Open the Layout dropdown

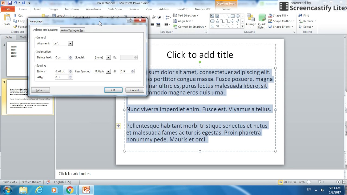click(x=60, y=15)
